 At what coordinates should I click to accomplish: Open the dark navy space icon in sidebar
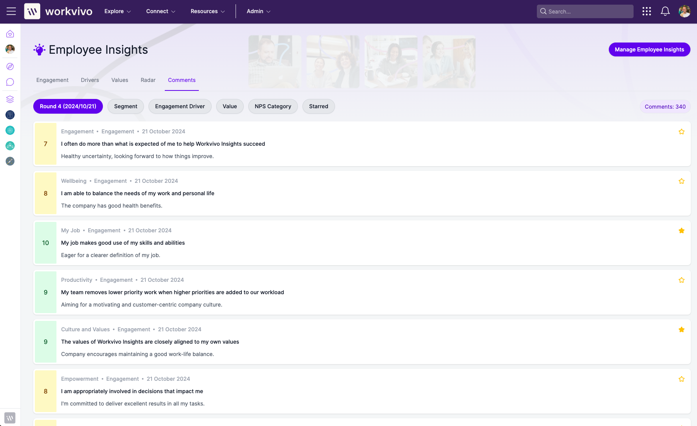(x=10, y=115)
